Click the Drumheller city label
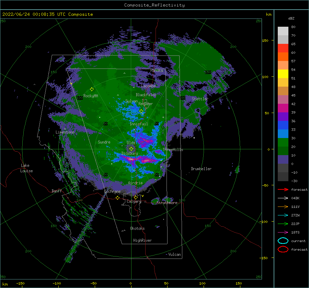309x288 pixels. click(x=201, y=169)
